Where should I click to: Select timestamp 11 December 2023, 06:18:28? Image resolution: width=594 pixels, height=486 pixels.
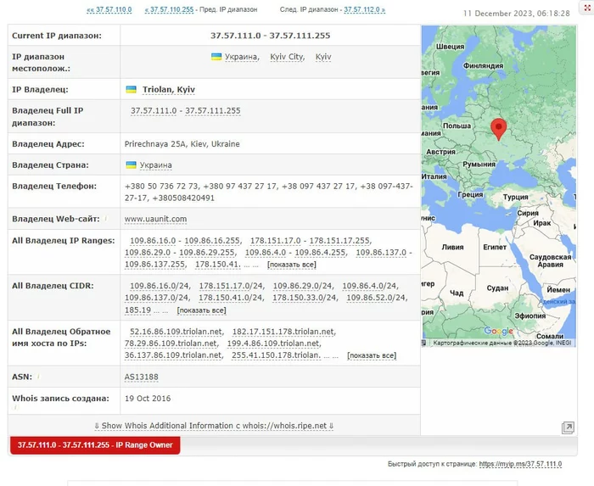click(x=516, y=14)
